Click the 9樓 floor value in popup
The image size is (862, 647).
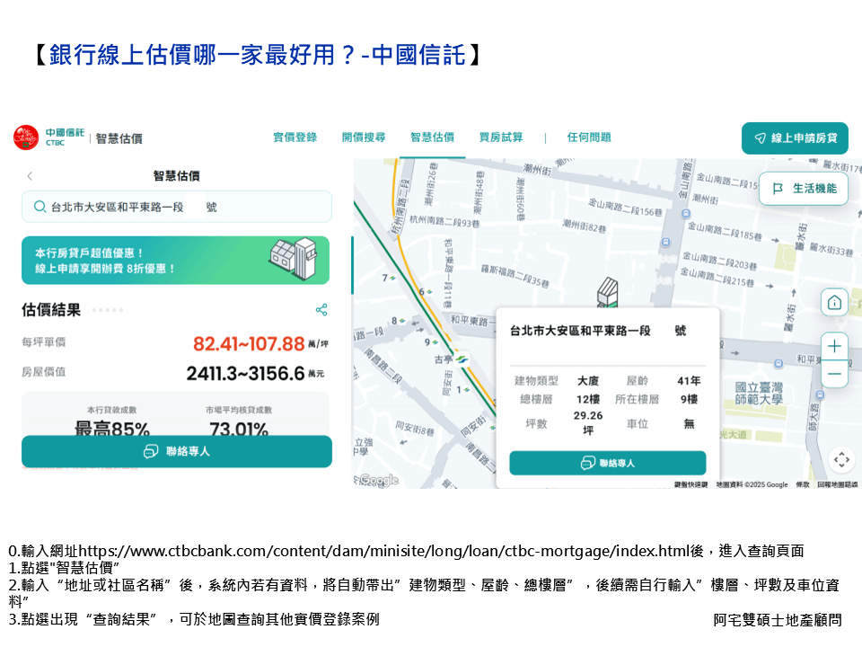[x=689, y=399]
